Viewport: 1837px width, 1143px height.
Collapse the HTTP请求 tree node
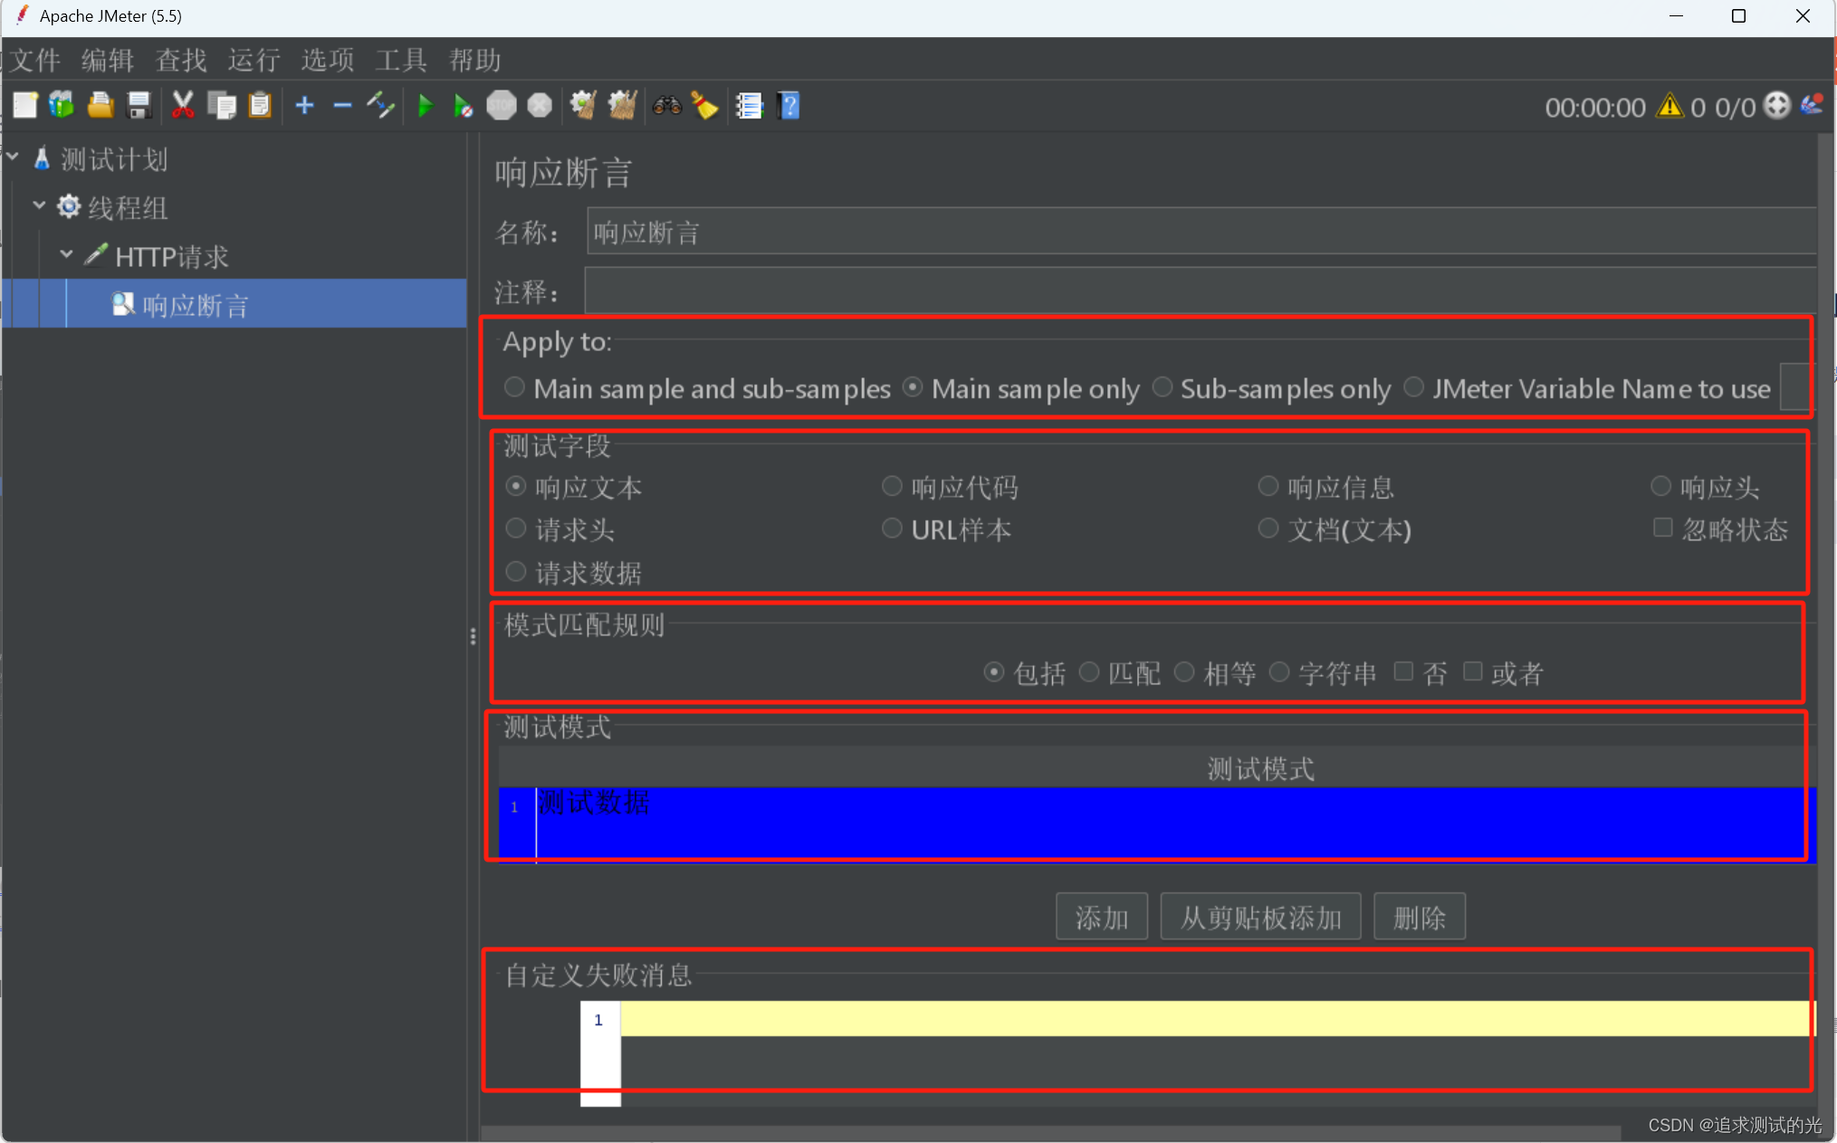click(x=66, y=255)
